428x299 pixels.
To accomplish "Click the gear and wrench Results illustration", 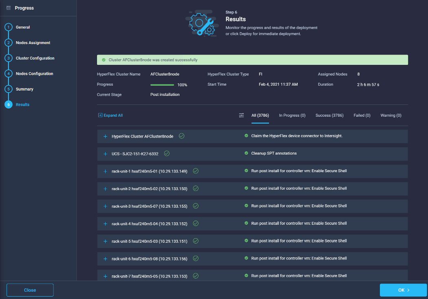I will tap(202, 24).
